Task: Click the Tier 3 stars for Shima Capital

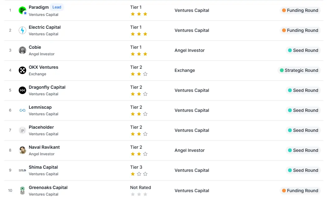Action: [139, 174]
